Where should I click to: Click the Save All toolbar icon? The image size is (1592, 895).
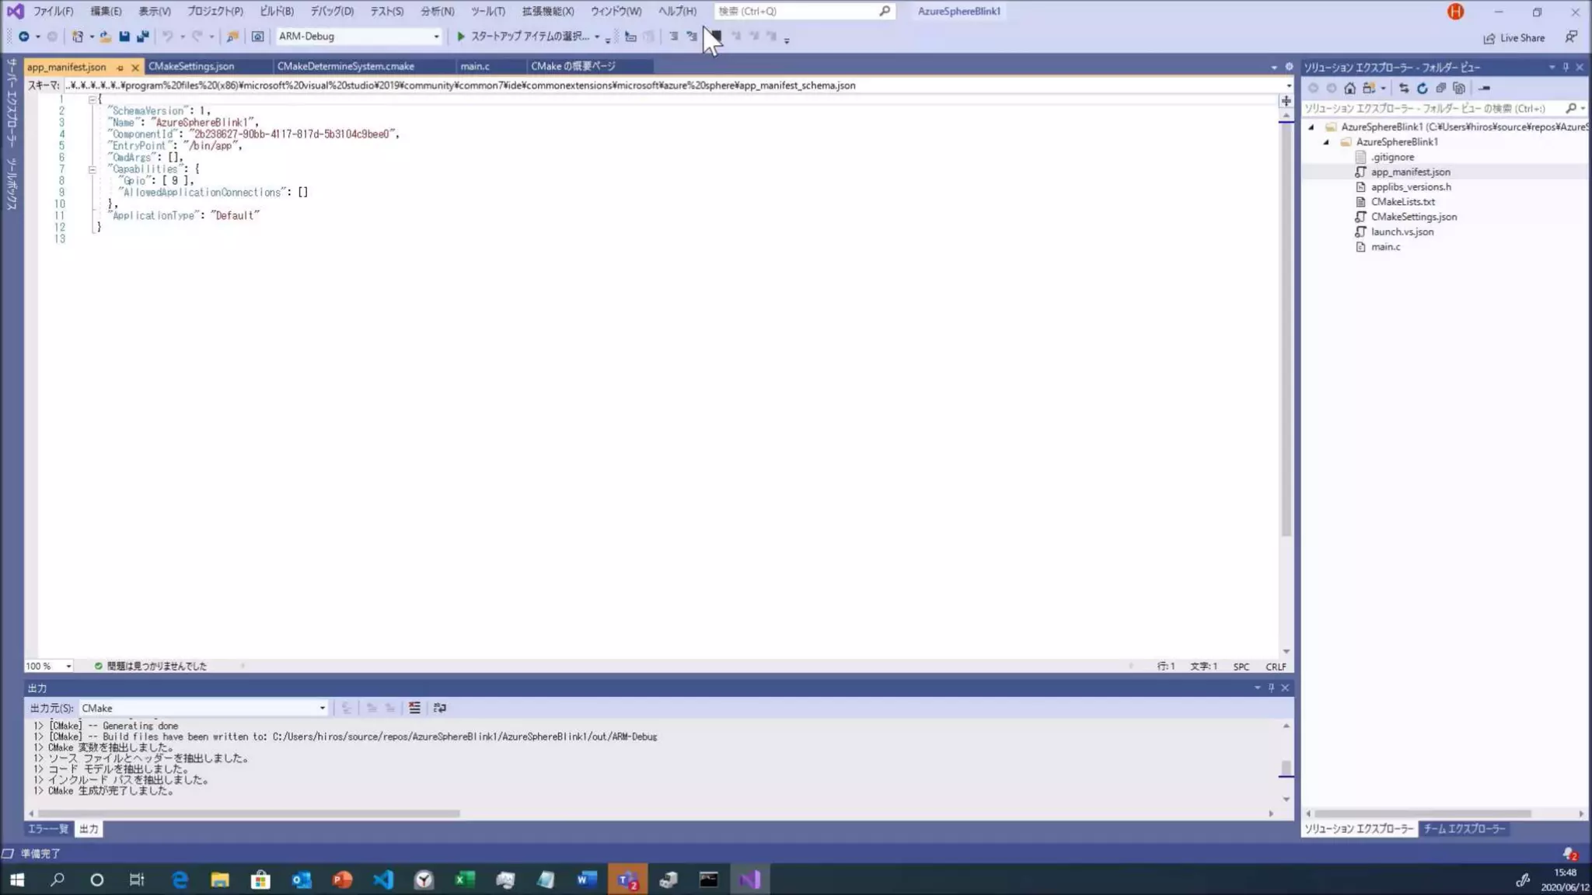[x=143, y=37]
